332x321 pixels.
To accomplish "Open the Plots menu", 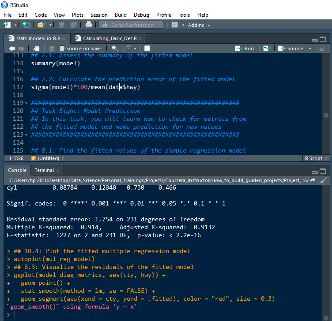I will tap(77, 15).
